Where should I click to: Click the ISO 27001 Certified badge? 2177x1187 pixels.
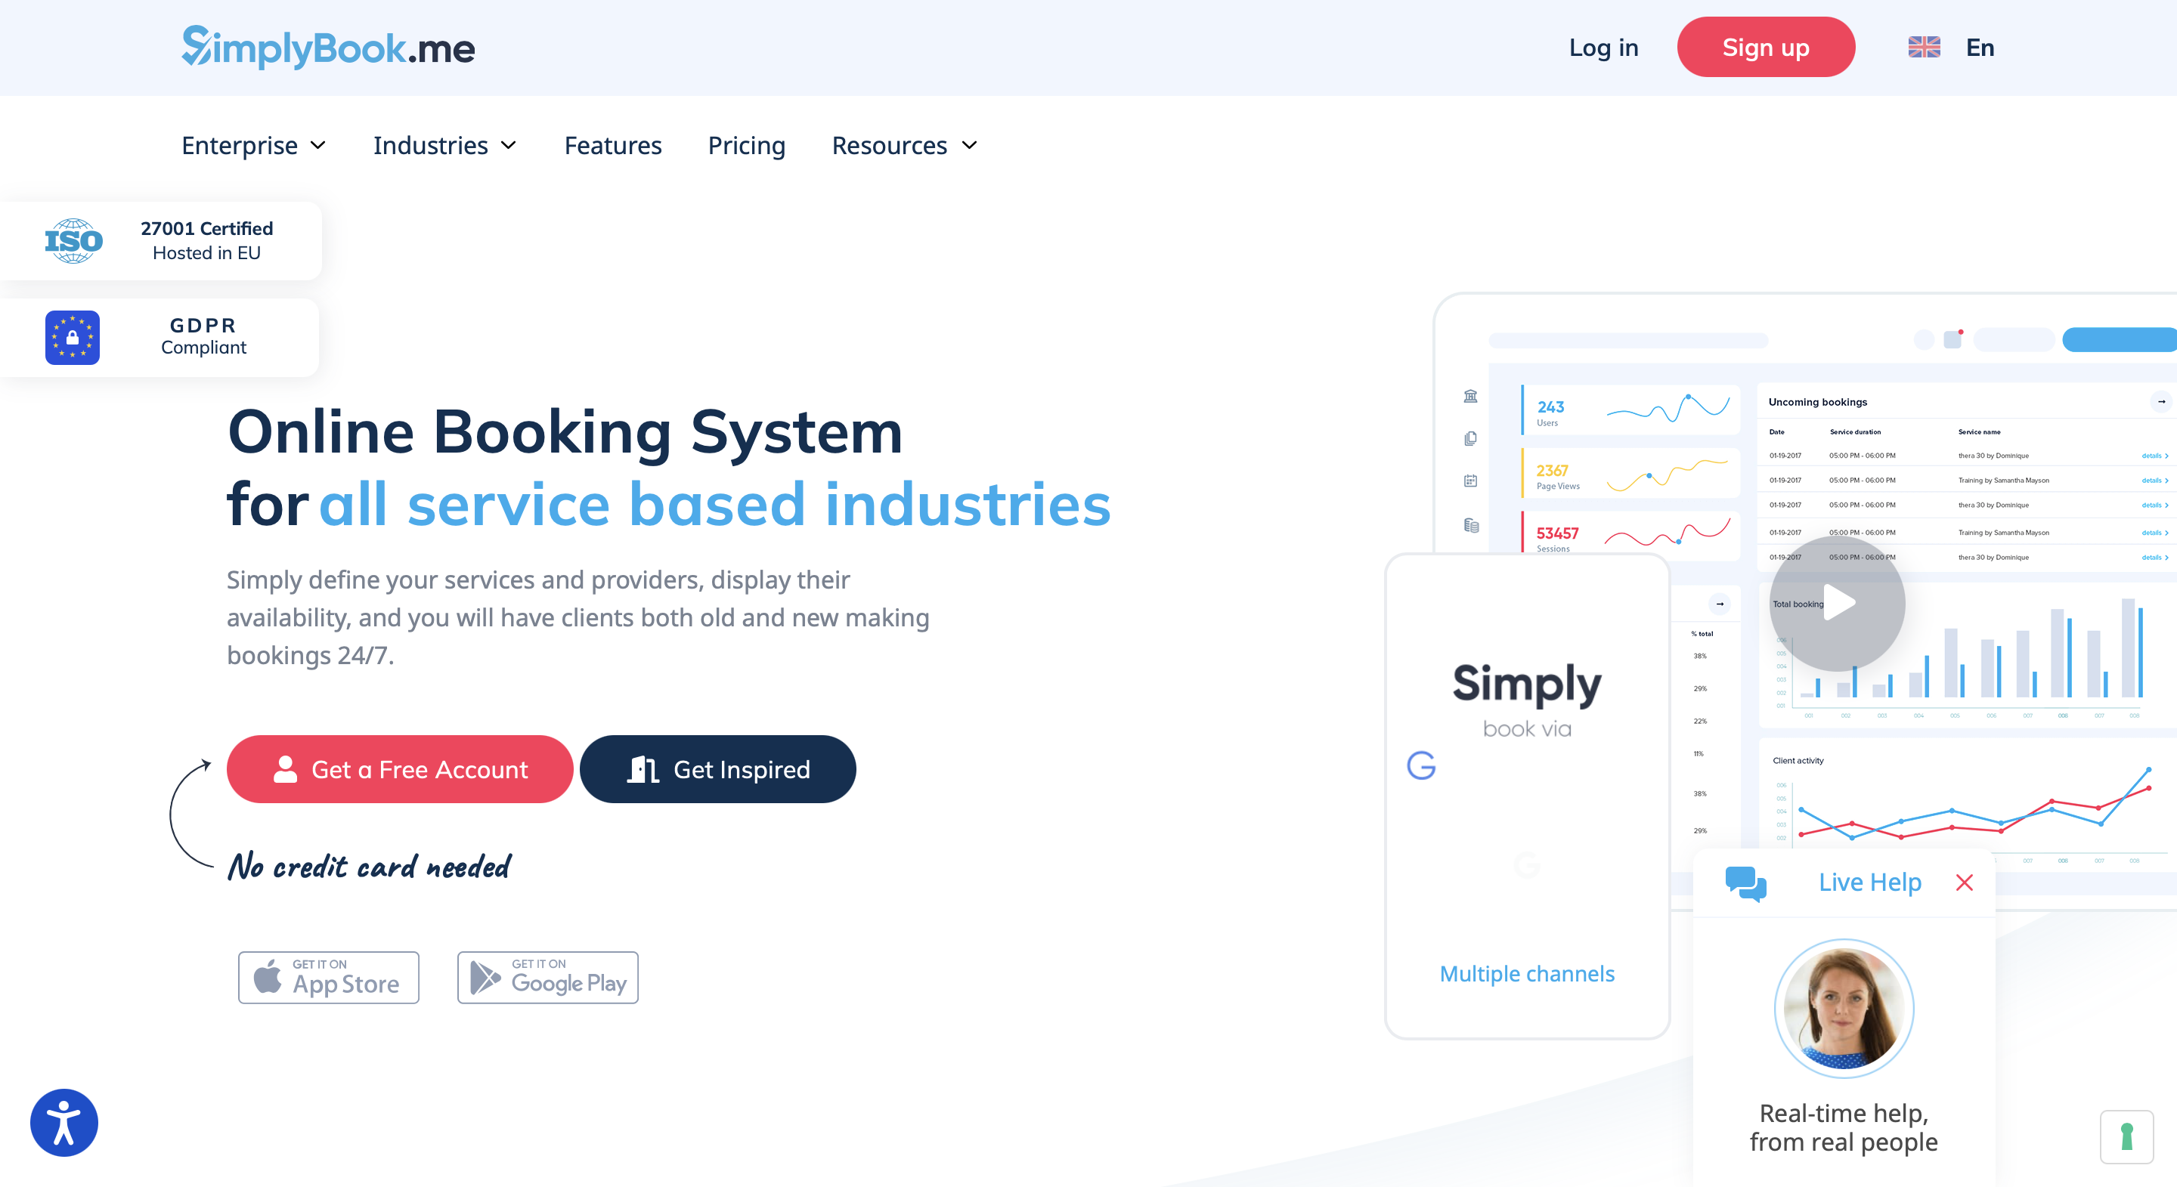(x=160, y=240)
